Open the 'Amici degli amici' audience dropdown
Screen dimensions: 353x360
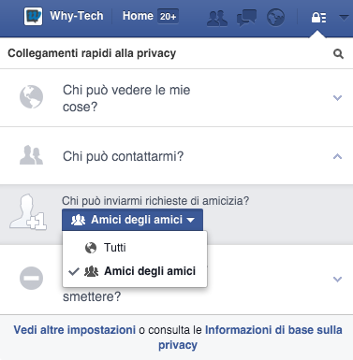point(132,220)
